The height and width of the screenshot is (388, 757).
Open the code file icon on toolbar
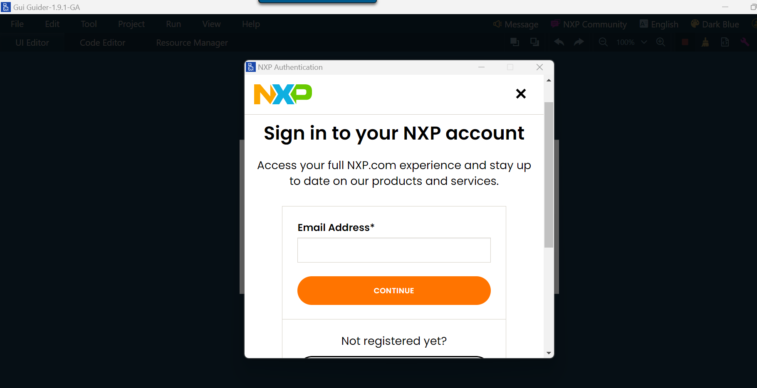pyautogui.click(x=725, y=42)
